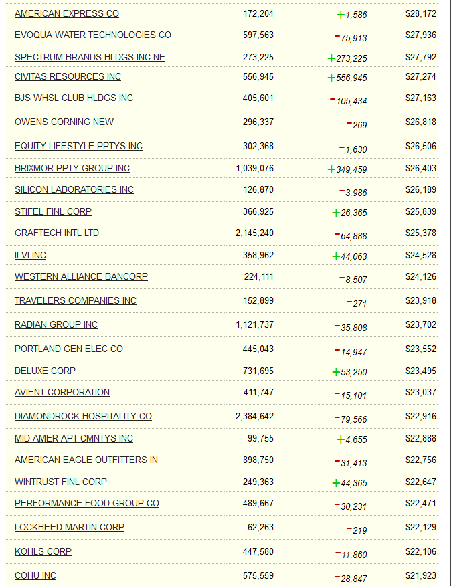Screen dimensions: 451x586
Task: Open the COHU INC link
Action: tap(35, 575)
